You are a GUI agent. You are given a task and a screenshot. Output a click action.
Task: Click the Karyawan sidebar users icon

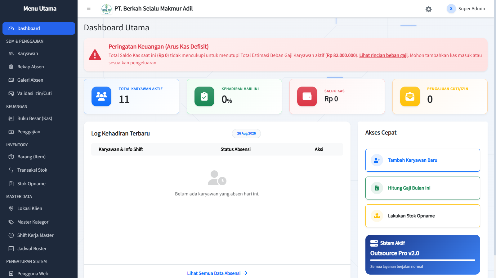[11, 53]
